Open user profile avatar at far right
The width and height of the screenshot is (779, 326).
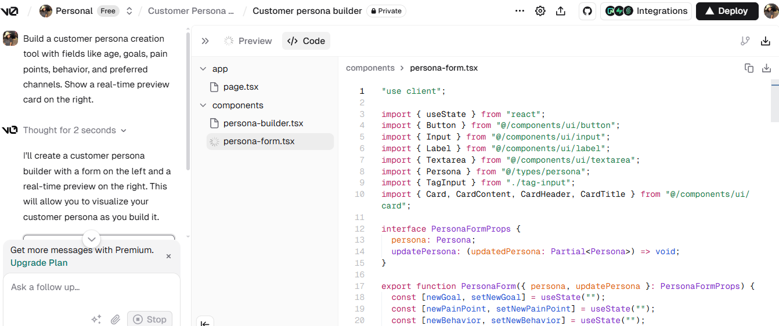point(770,11)
